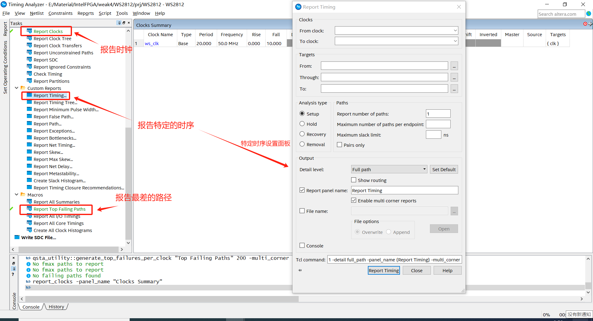Enable the Show routing checkbox

coord(354,180)
